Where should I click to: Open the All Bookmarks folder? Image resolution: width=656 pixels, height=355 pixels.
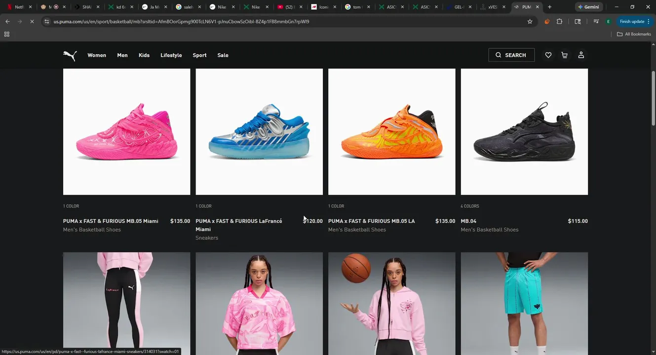coord(634,34)
